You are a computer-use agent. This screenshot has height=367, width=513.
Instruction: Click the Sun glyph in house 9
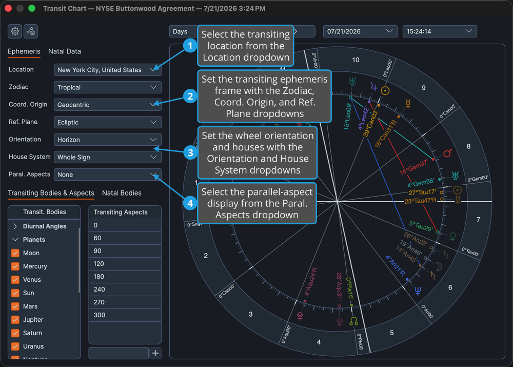(385, 91)
